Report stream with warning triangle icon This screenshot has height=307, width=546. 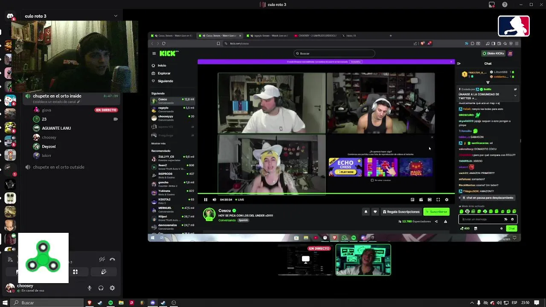tap(445, 221)
